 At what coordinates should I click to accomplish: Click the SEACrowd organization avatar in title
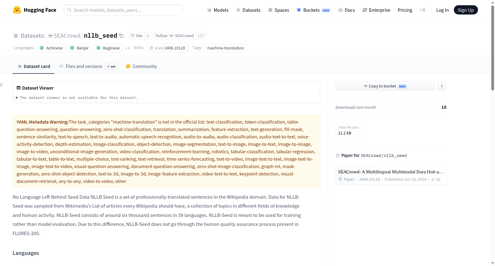tap(50, 36)
